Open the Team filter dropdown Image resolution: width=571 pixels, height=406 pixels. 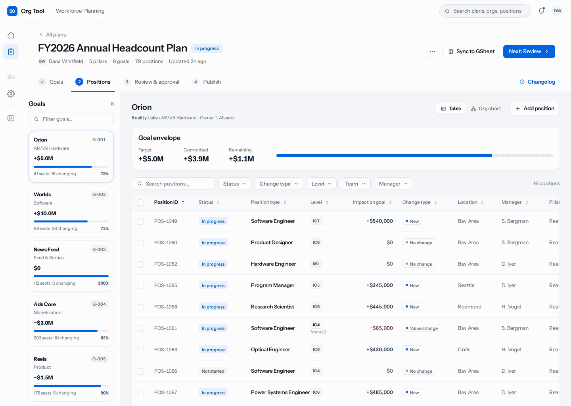[355, 184]
